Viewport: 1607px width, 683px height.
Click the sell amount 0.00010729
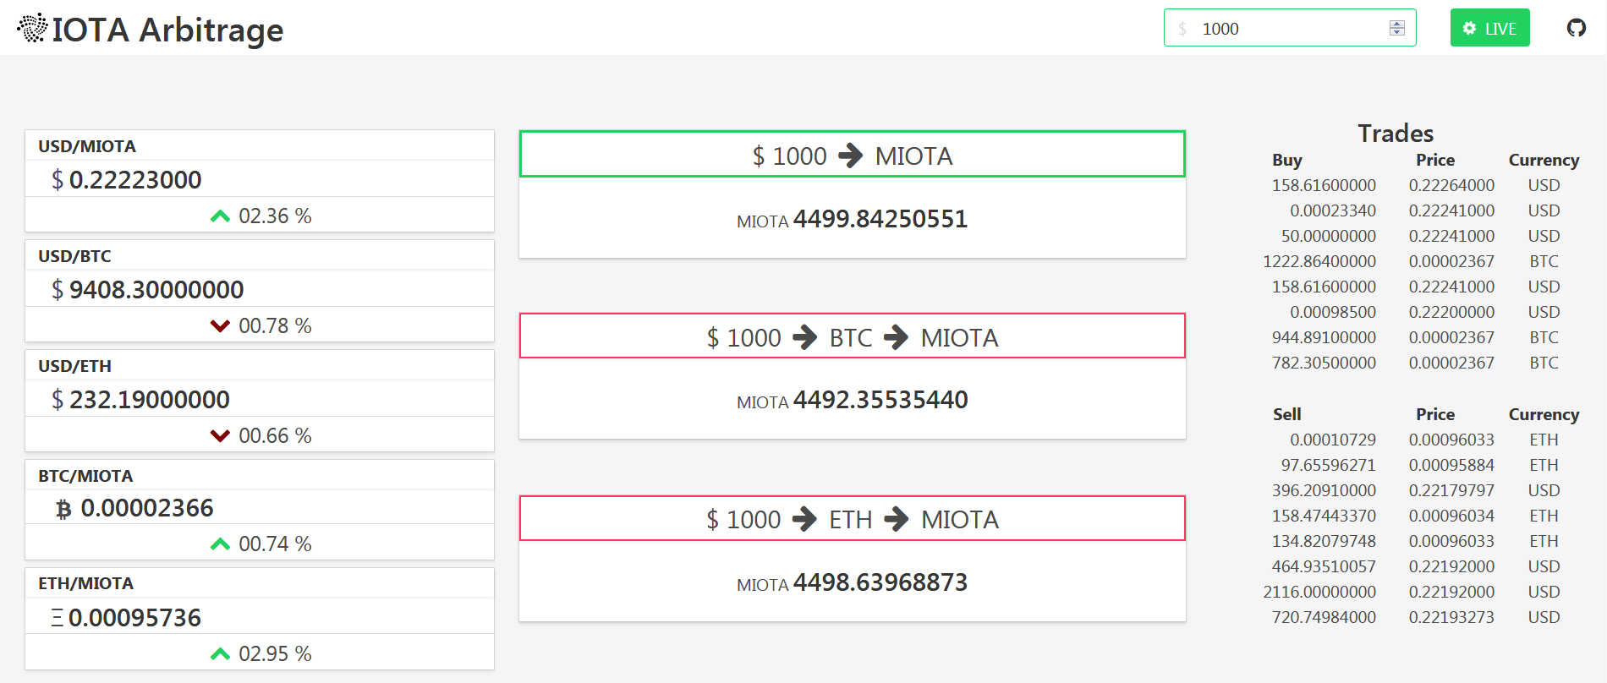(1333, 440)
